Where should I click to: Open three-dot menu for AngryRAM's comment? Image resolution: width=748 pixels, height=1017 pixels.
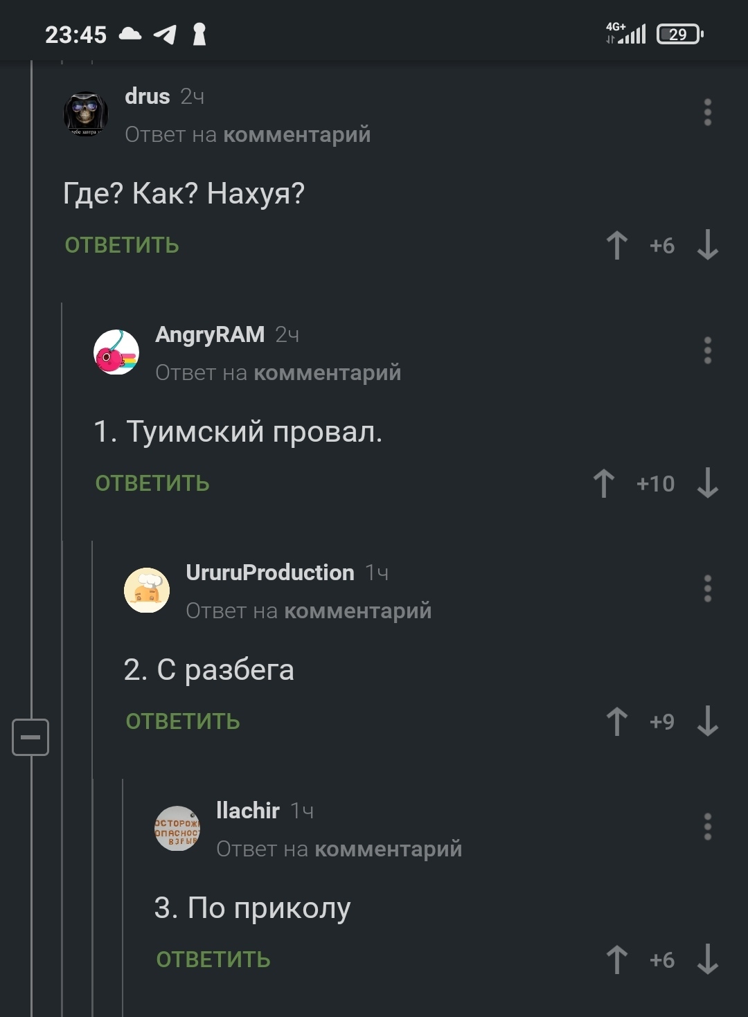707,350
